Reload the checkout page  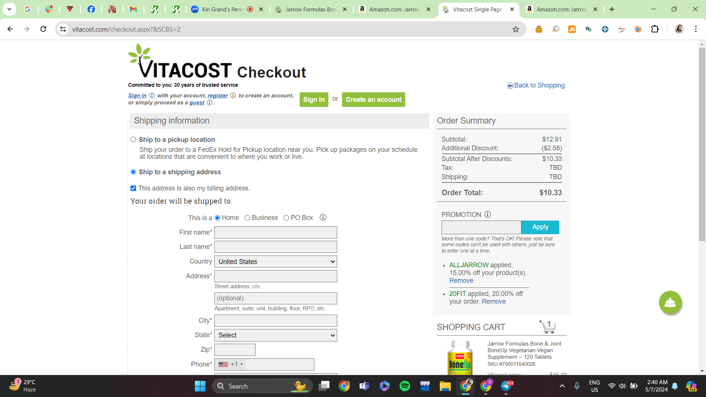coord(43,29)
